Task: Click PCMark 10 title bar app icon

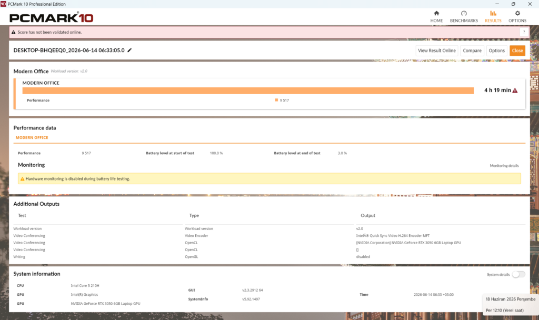Action: point(4,4)
